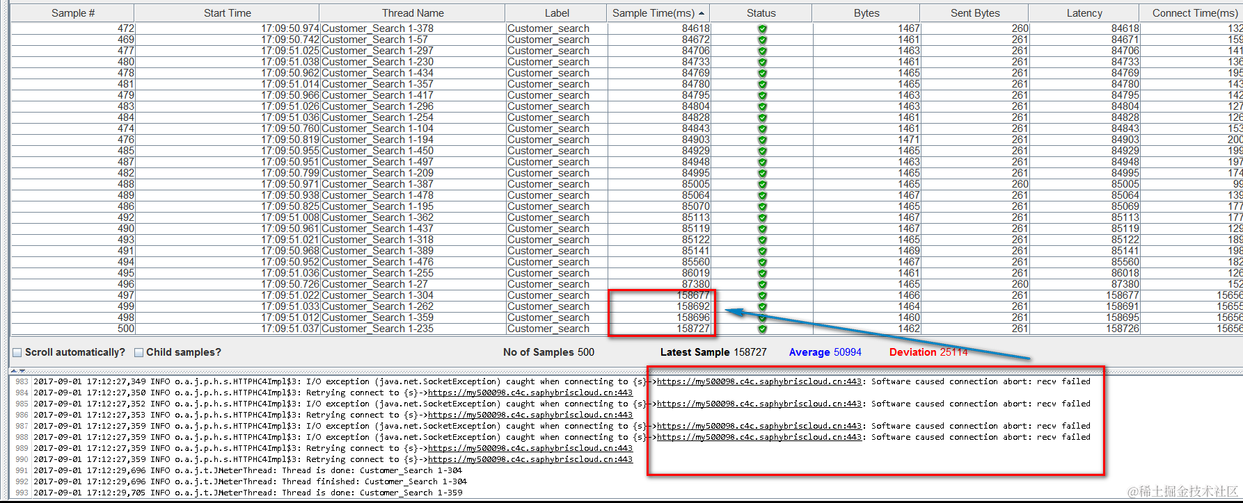Select the status icon for sample 493
1243x503 pixels.
[762, 240]
